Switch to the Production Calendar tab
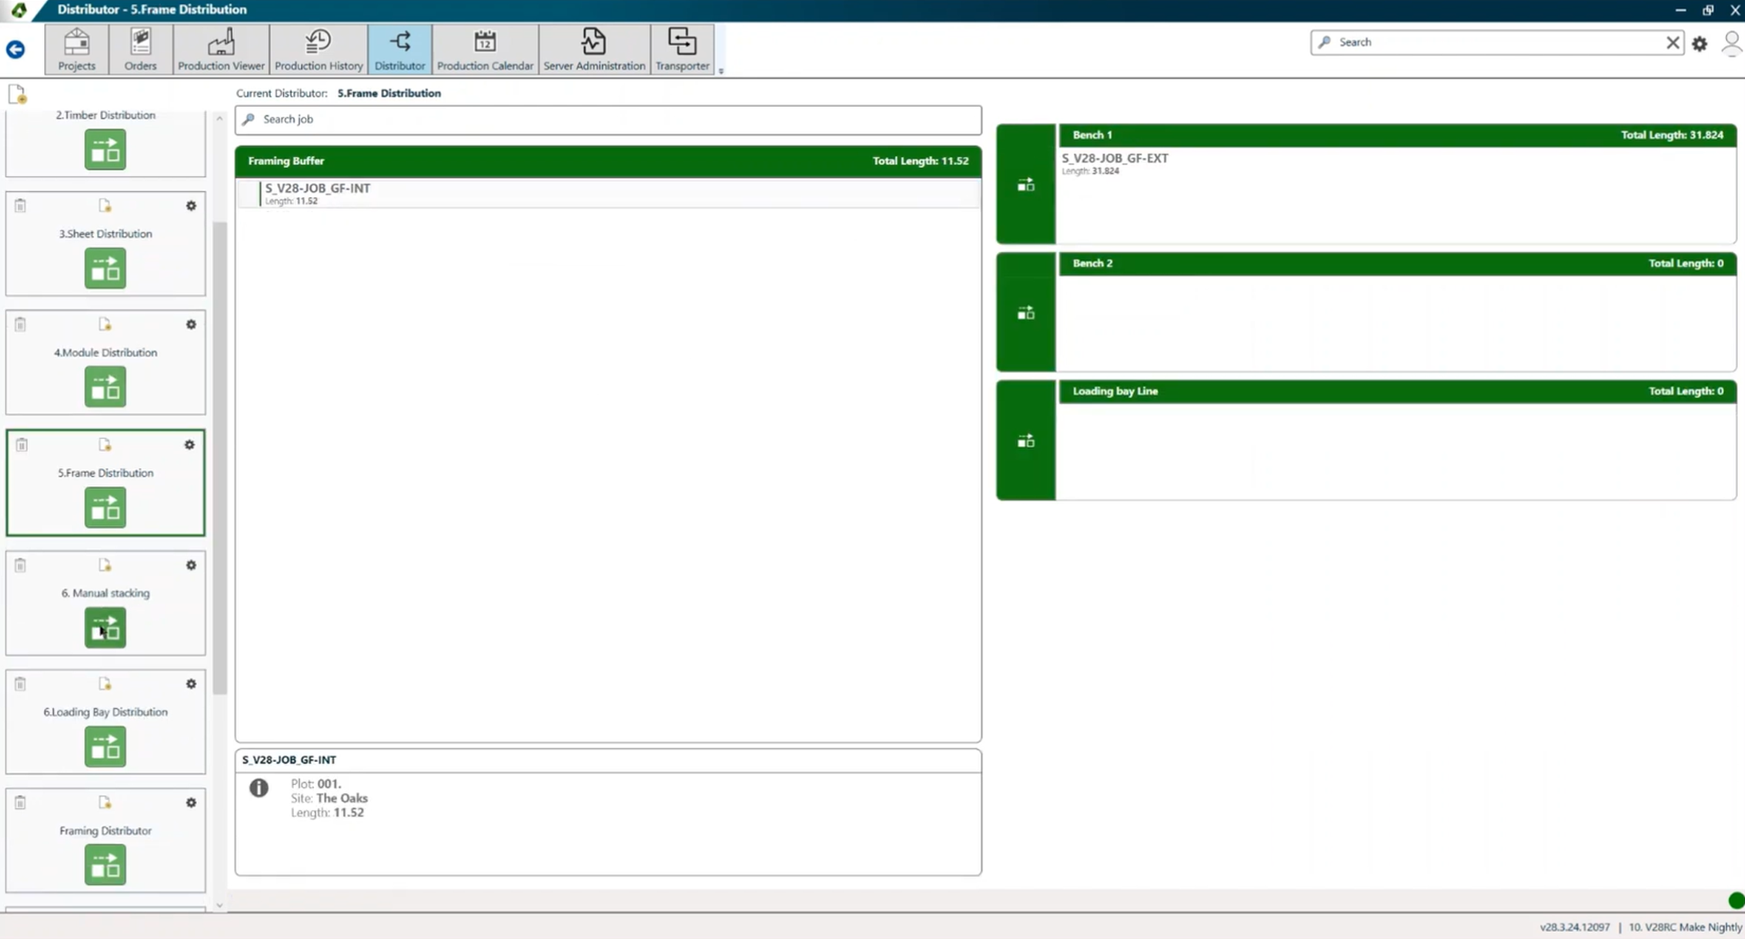The width and height of the screenshot is (1745, 939). click(x=484, y=50)
